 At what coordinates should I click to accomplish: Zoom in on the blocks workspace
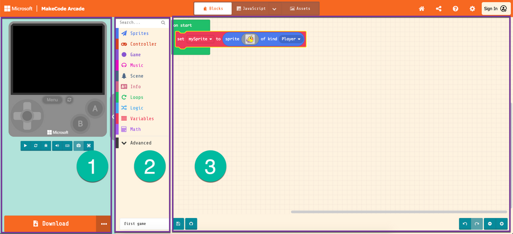pos(501,223)
